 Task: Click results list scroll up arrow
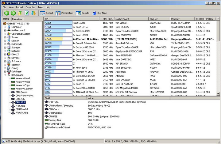pyautogui.click(x=218, y=19)
